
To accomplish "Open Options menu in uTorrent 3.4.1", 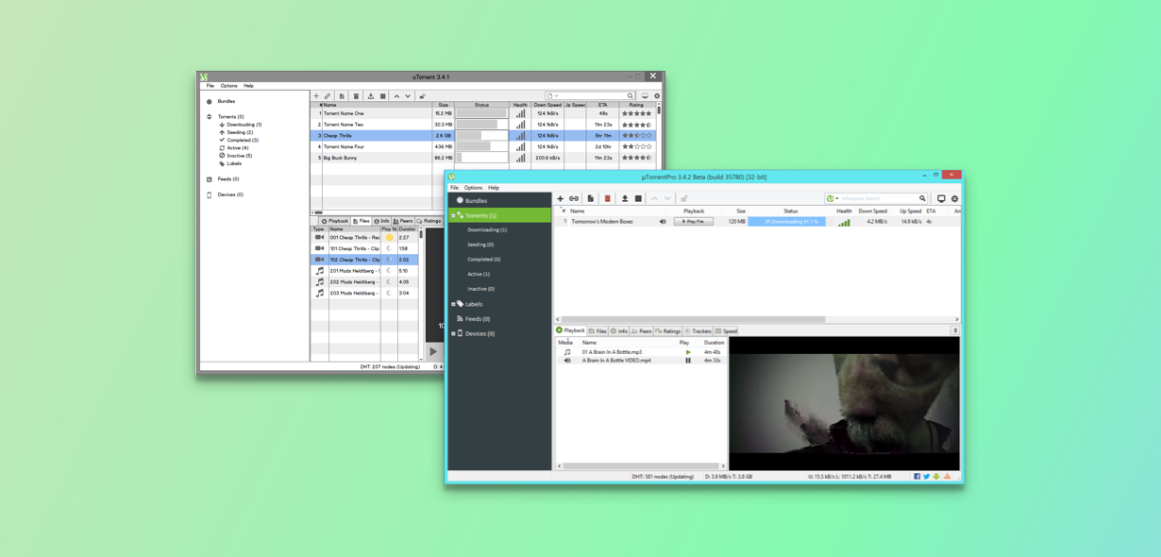I will coord(228,86).
